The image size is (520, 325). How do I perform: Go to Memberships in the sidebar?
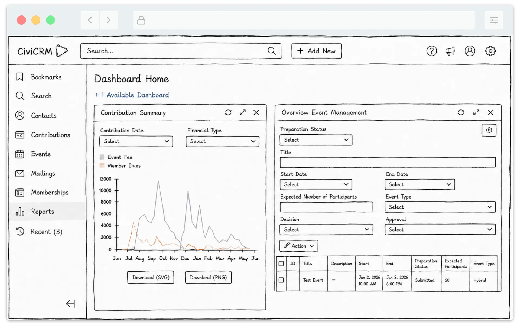tap(50, 193)
